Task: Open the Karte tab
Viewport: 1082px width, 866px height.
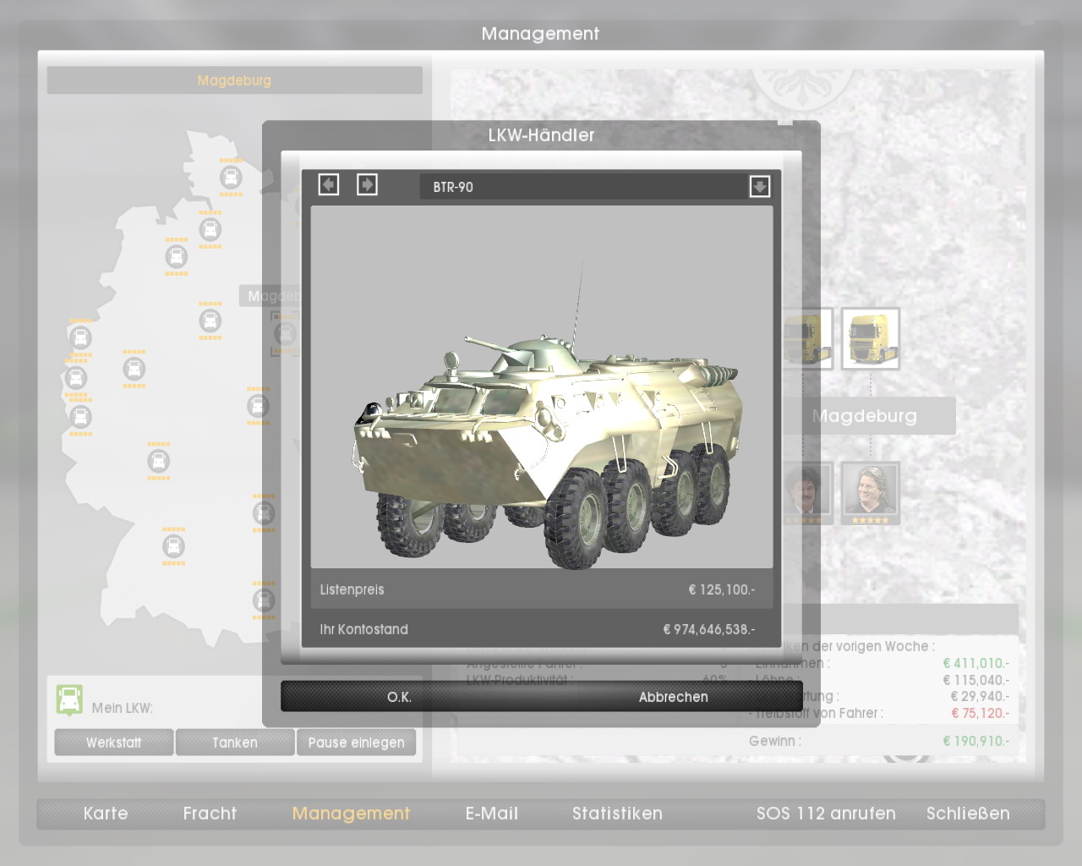Action: pyautogui.click(x=106, y=814)
